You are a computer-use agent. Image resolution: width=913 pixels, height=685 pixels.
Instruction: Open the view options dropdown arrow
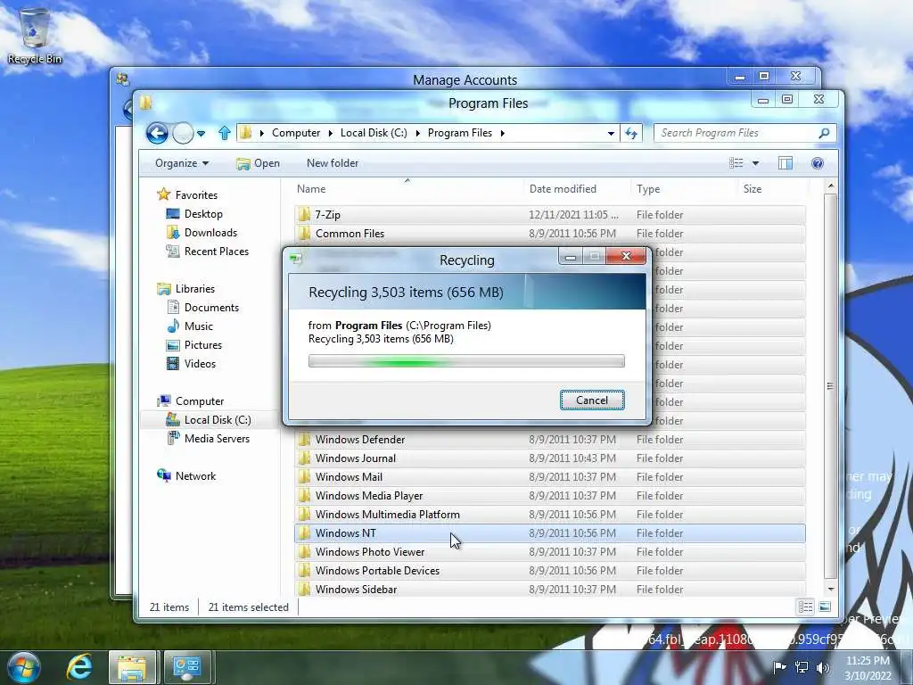755,163
